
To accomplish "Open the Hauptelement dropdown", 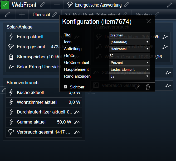I will [129, 70].
